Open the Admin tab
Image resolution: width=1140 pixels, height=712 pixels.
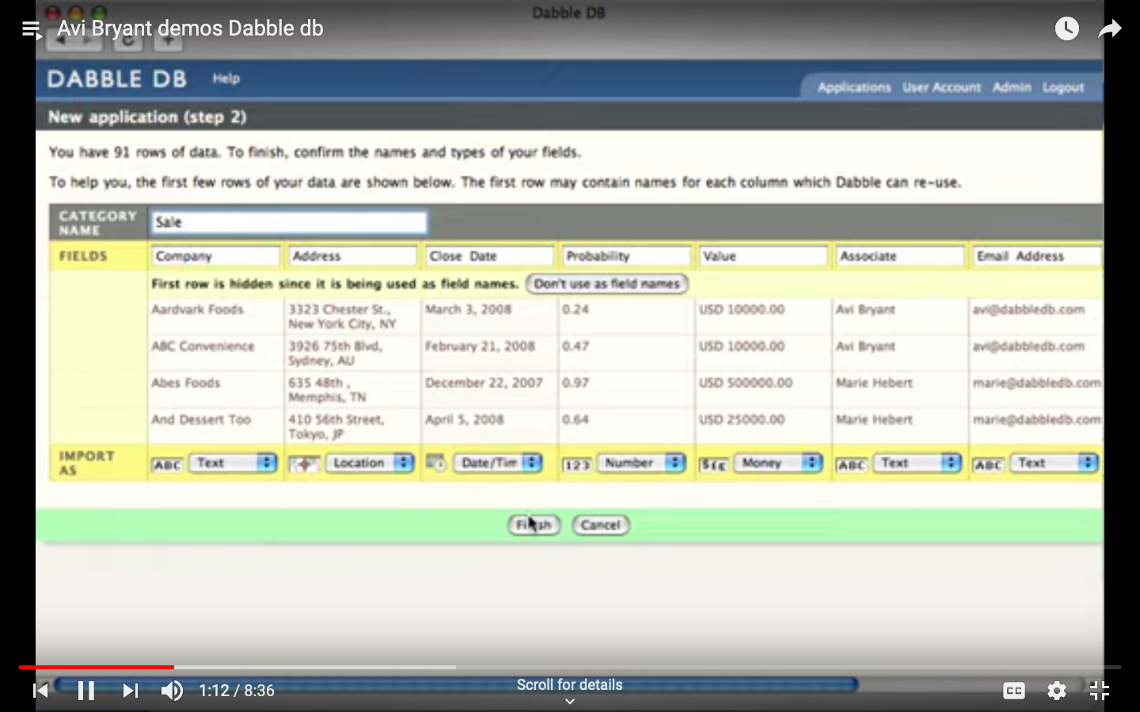point(1012,87)
